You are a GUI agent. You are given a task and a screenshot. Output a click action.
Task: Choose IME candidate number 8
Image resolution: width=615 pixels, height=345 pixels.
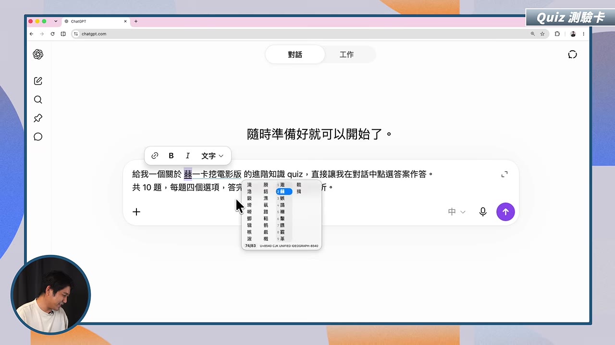(x=283, y=232)
